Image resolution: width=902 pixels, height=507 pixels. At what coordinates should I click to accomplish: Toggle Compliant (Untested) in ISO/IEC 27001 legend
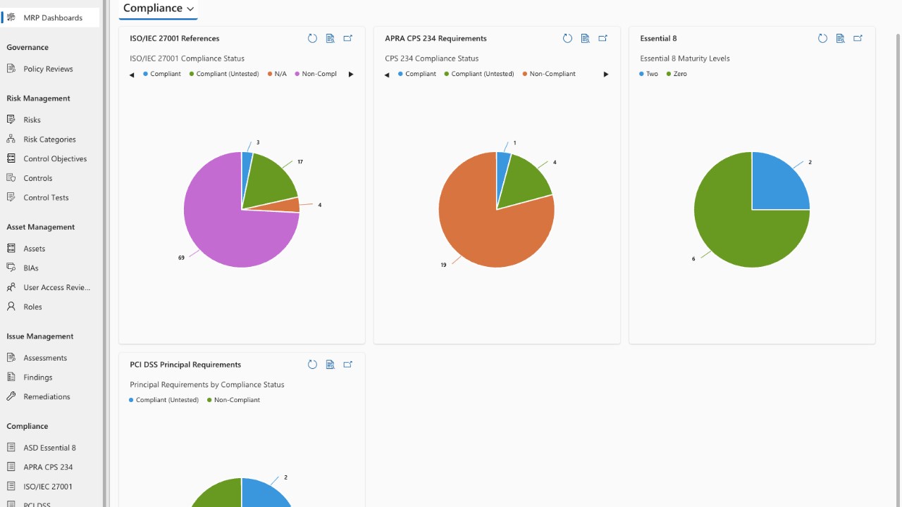[224, 74]
